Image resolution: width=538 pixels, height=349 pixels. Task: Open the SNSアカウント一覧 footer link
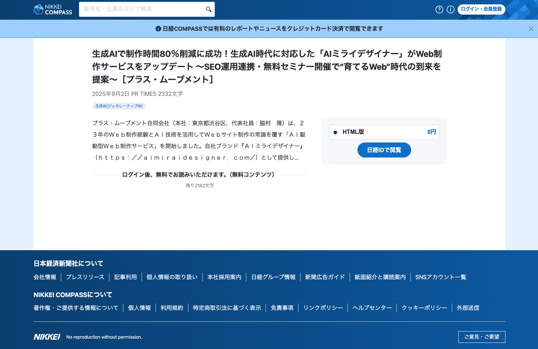tap(441, 277)
